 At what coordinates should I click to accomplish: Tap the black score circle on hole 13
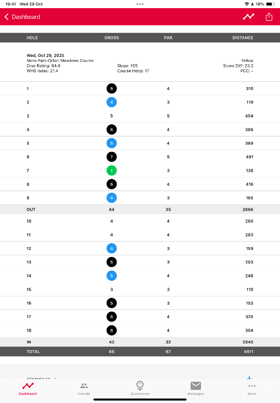112,262
